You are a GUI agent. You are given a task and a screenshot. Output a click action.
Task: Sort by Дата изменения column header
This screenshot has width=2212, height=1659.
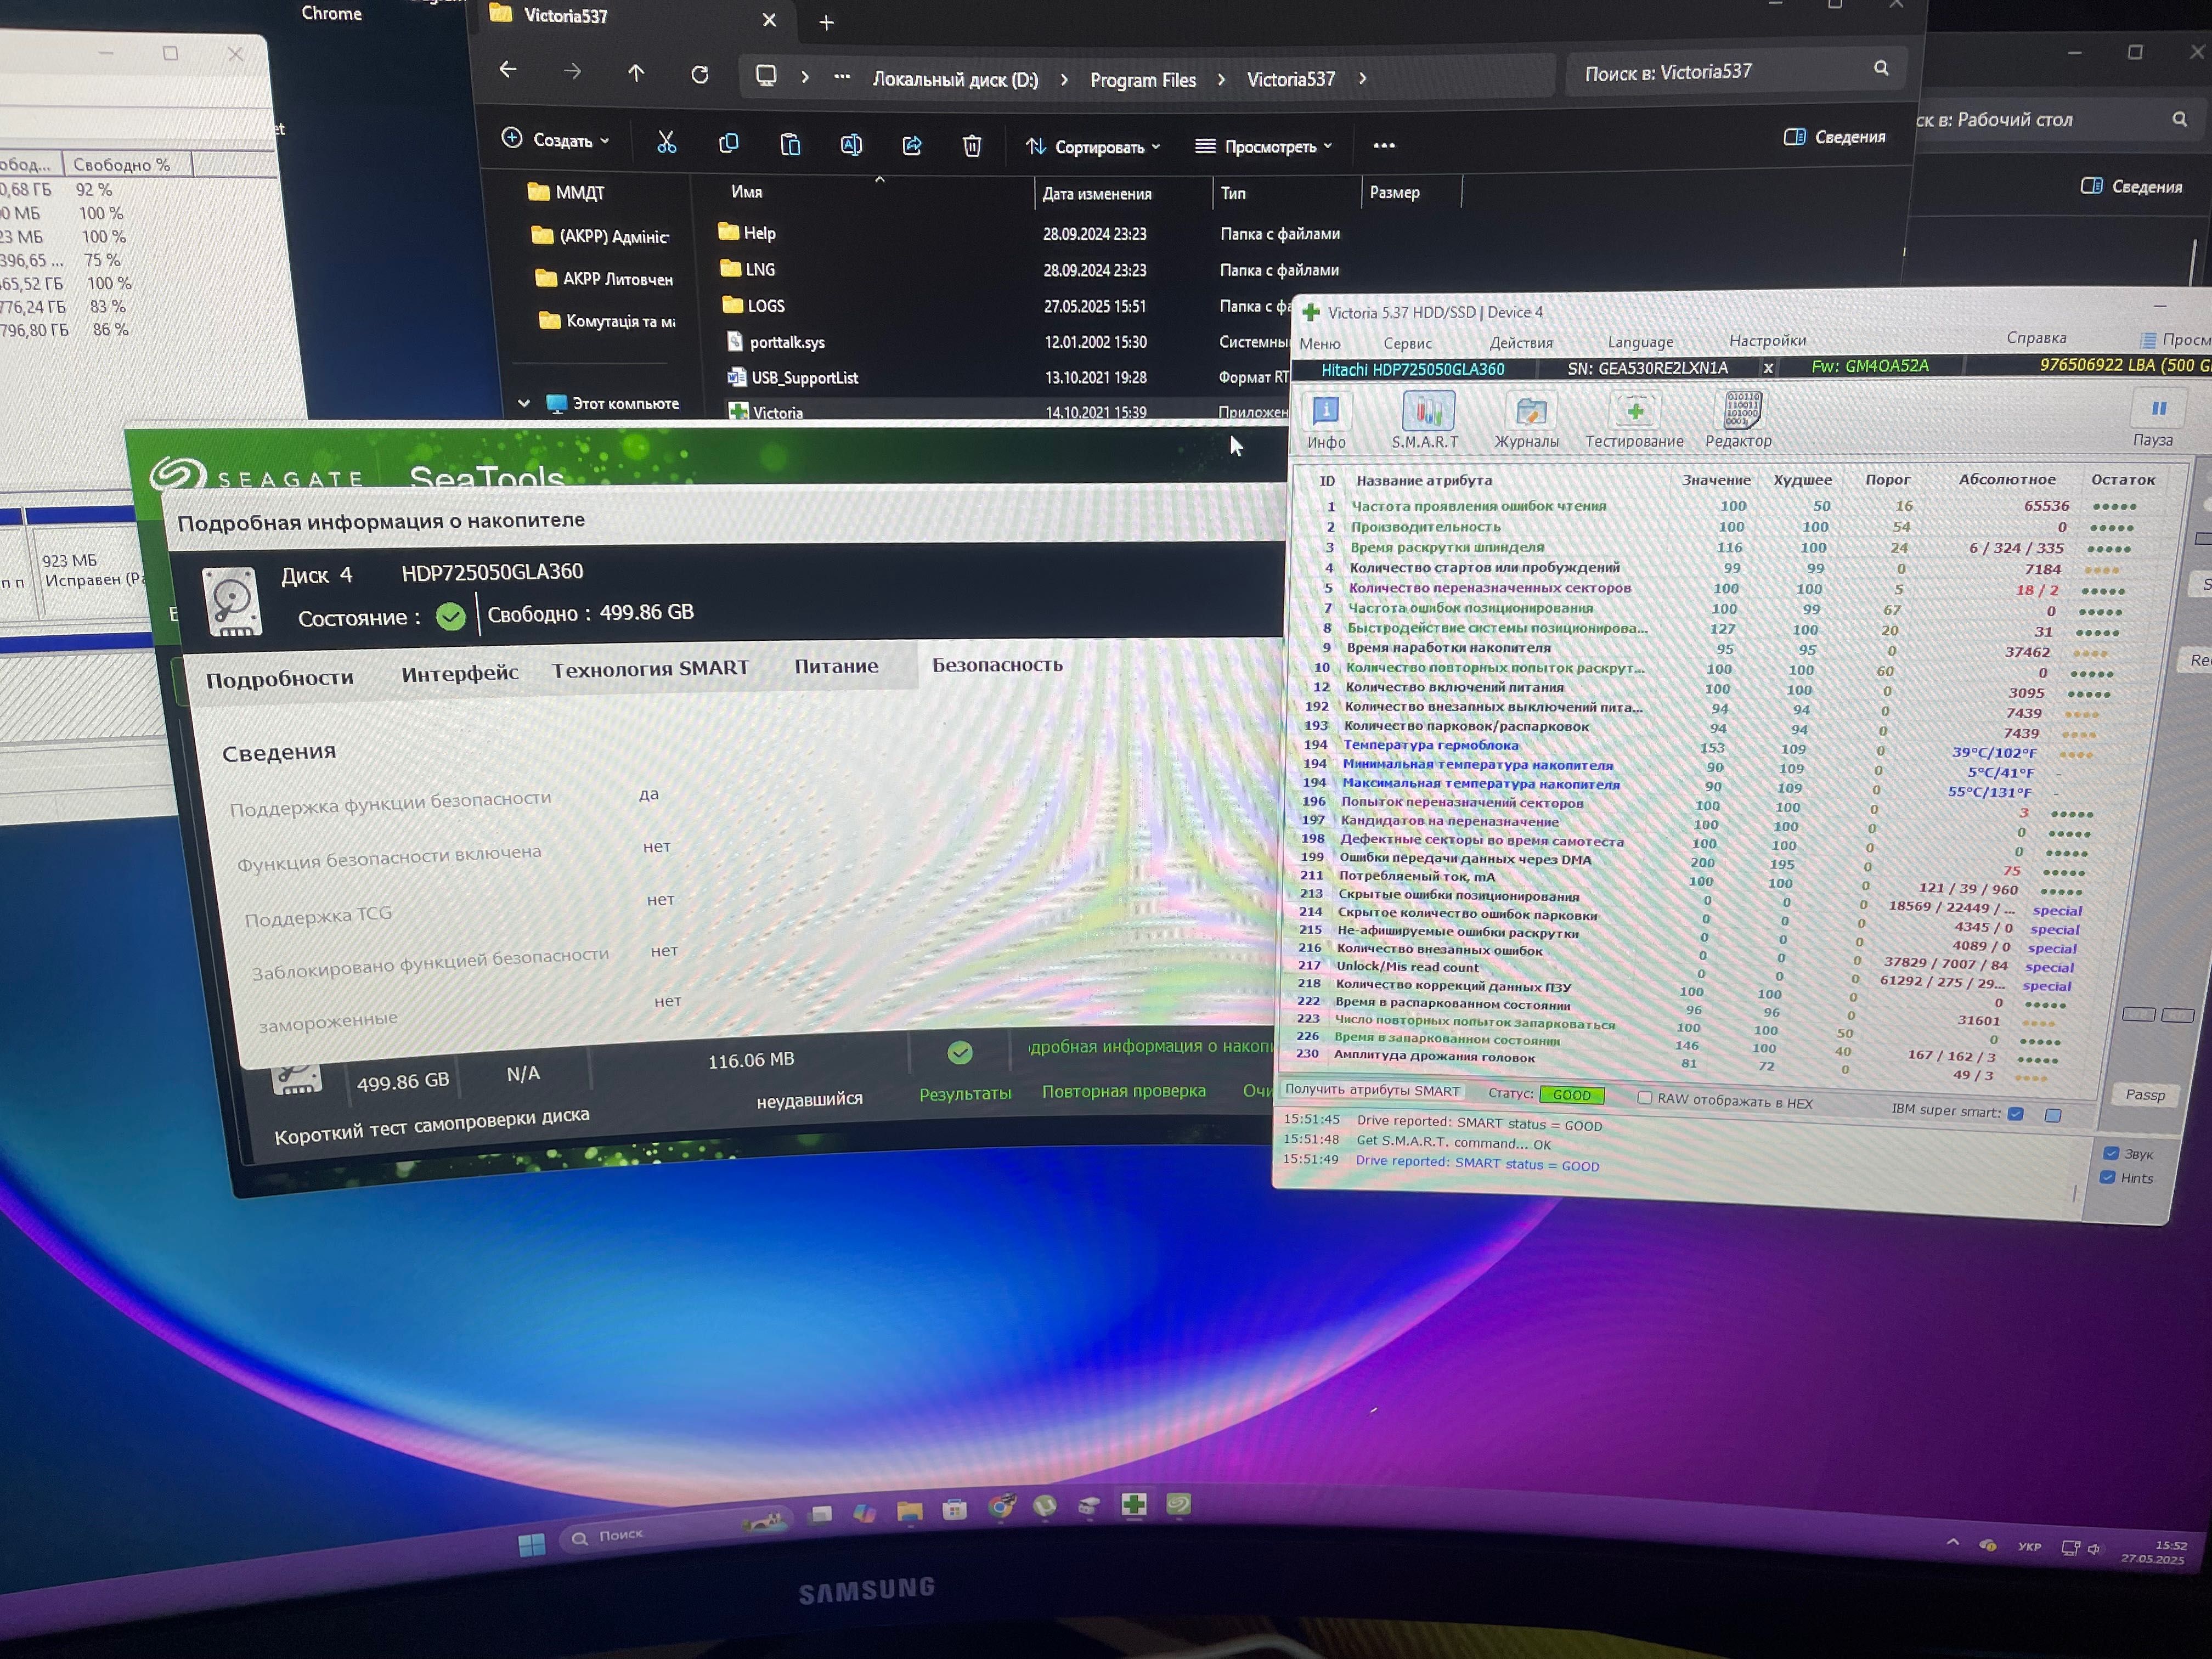(1096, 193)
